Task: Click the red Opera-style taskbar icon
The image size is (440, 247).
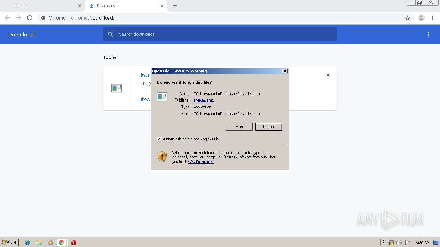Action: click(x=74, y=243)
